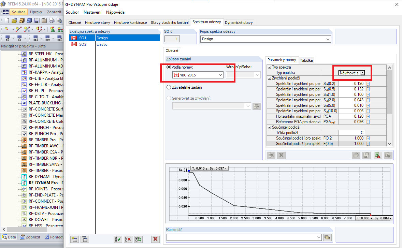Click the invert selection icon under spectra list
402x248 pixels.
click(x=138, y=239)
